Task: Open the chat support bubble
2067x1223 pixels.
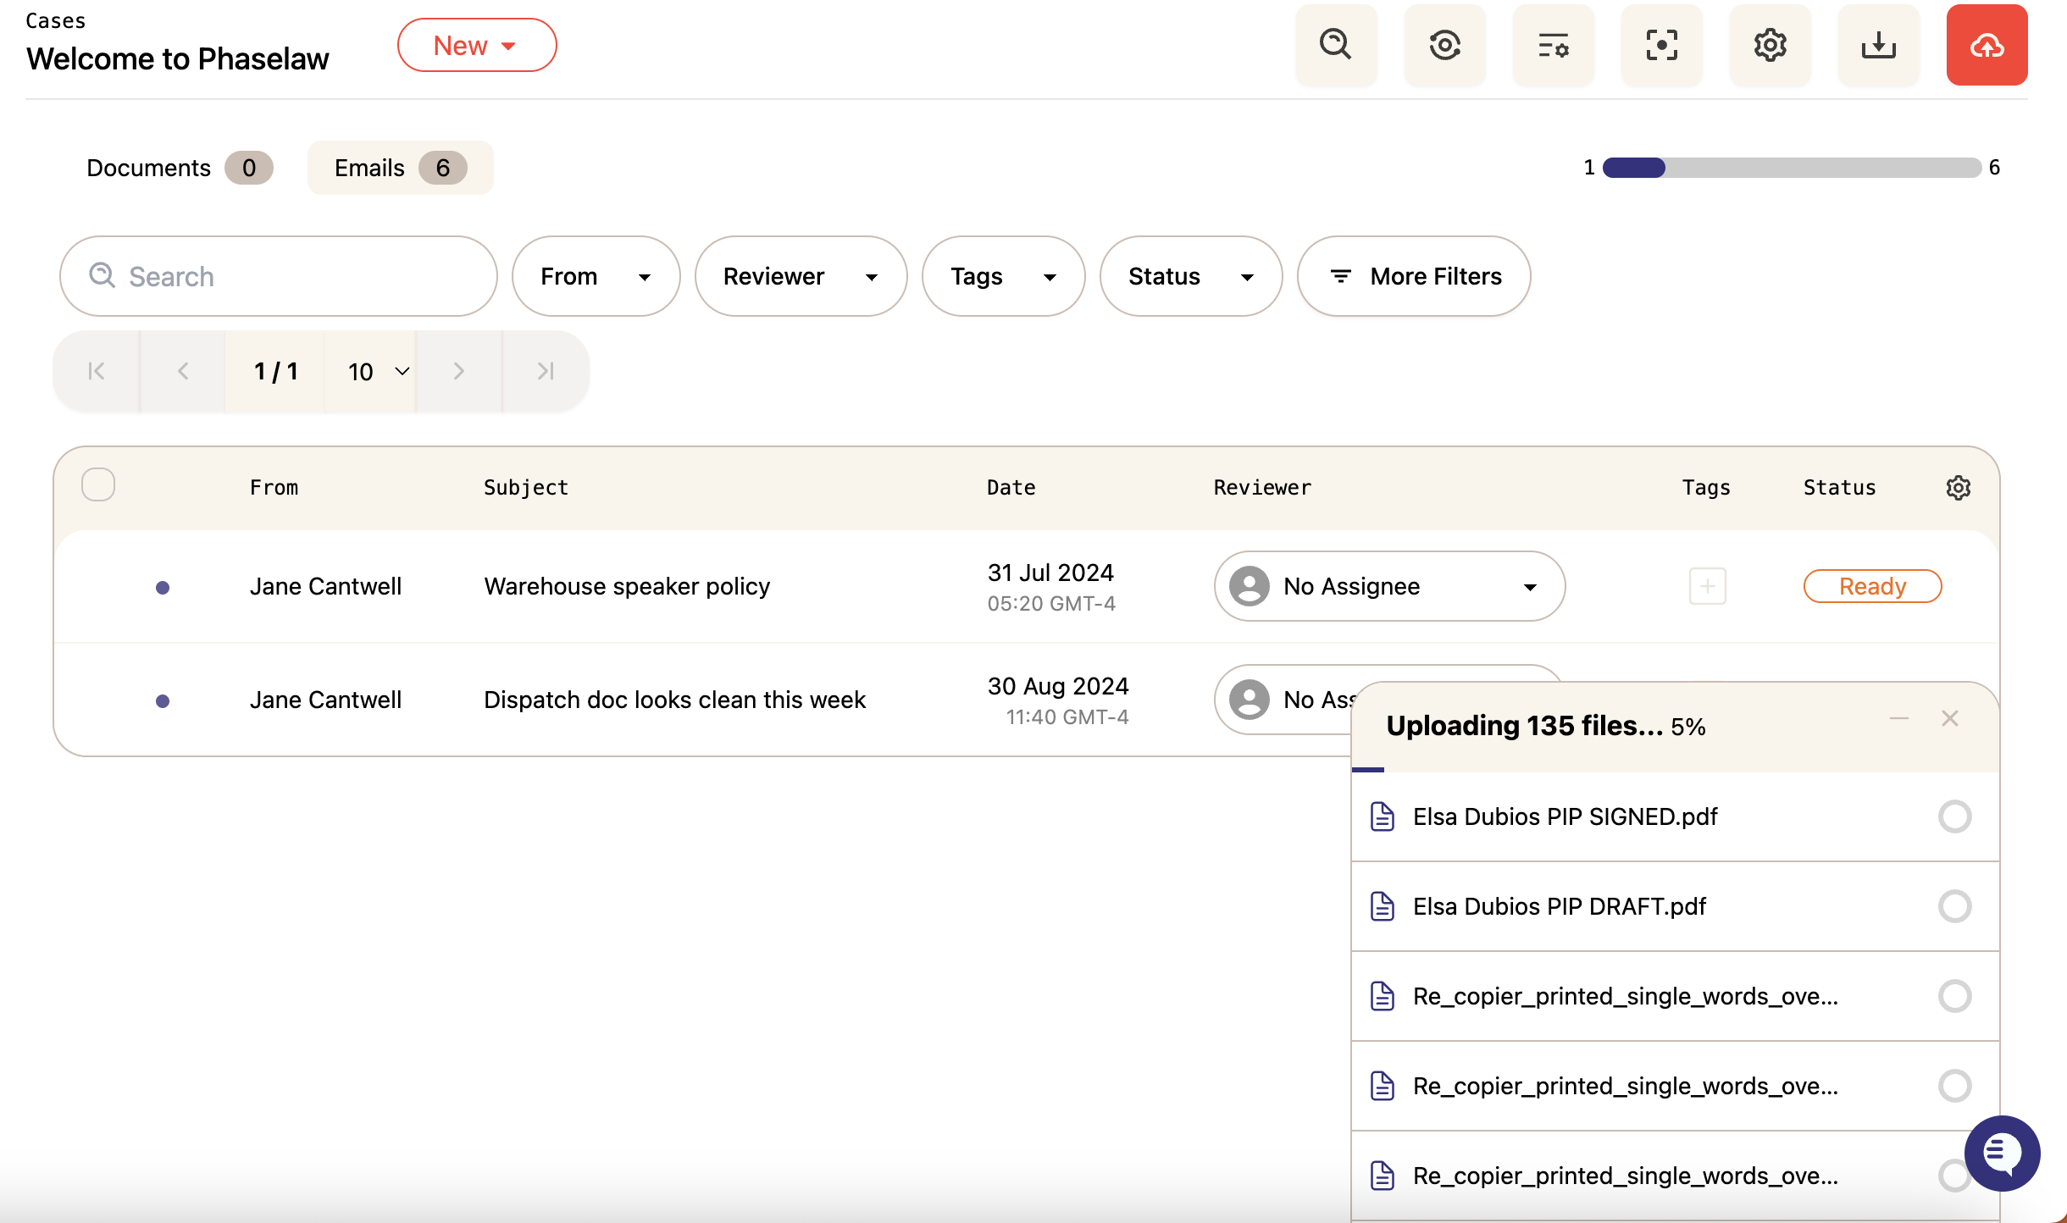Action: click(x=2002, y=1153)
